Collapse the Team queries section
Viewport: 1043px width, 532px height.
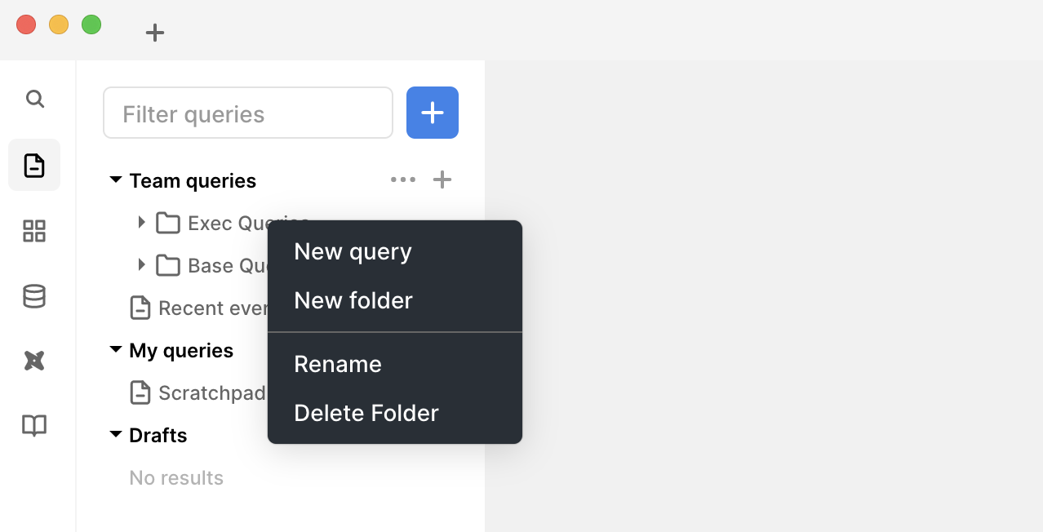tap(115, 180)
